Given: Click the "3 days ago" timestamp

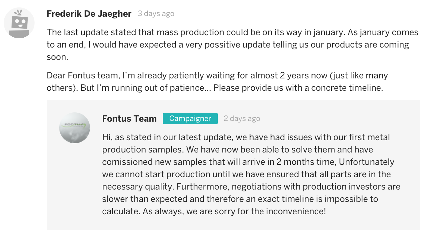Looking at the screenshot, I should (156, 14).
